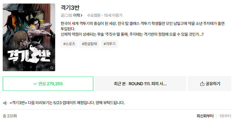
Task: Resume reading 최근 본 ROUND 111
Action: click(141, 84)
